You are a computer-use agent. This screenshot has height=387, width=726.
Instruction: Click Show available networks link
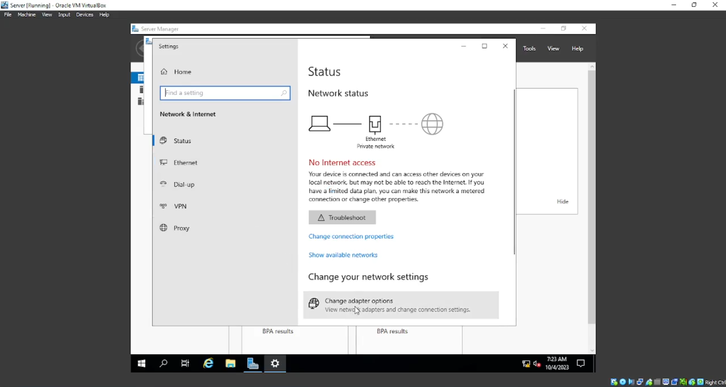point(343,255)
